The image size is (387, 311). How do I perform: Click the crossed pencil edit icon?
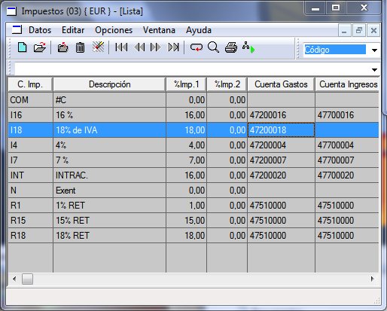point(98,47)
